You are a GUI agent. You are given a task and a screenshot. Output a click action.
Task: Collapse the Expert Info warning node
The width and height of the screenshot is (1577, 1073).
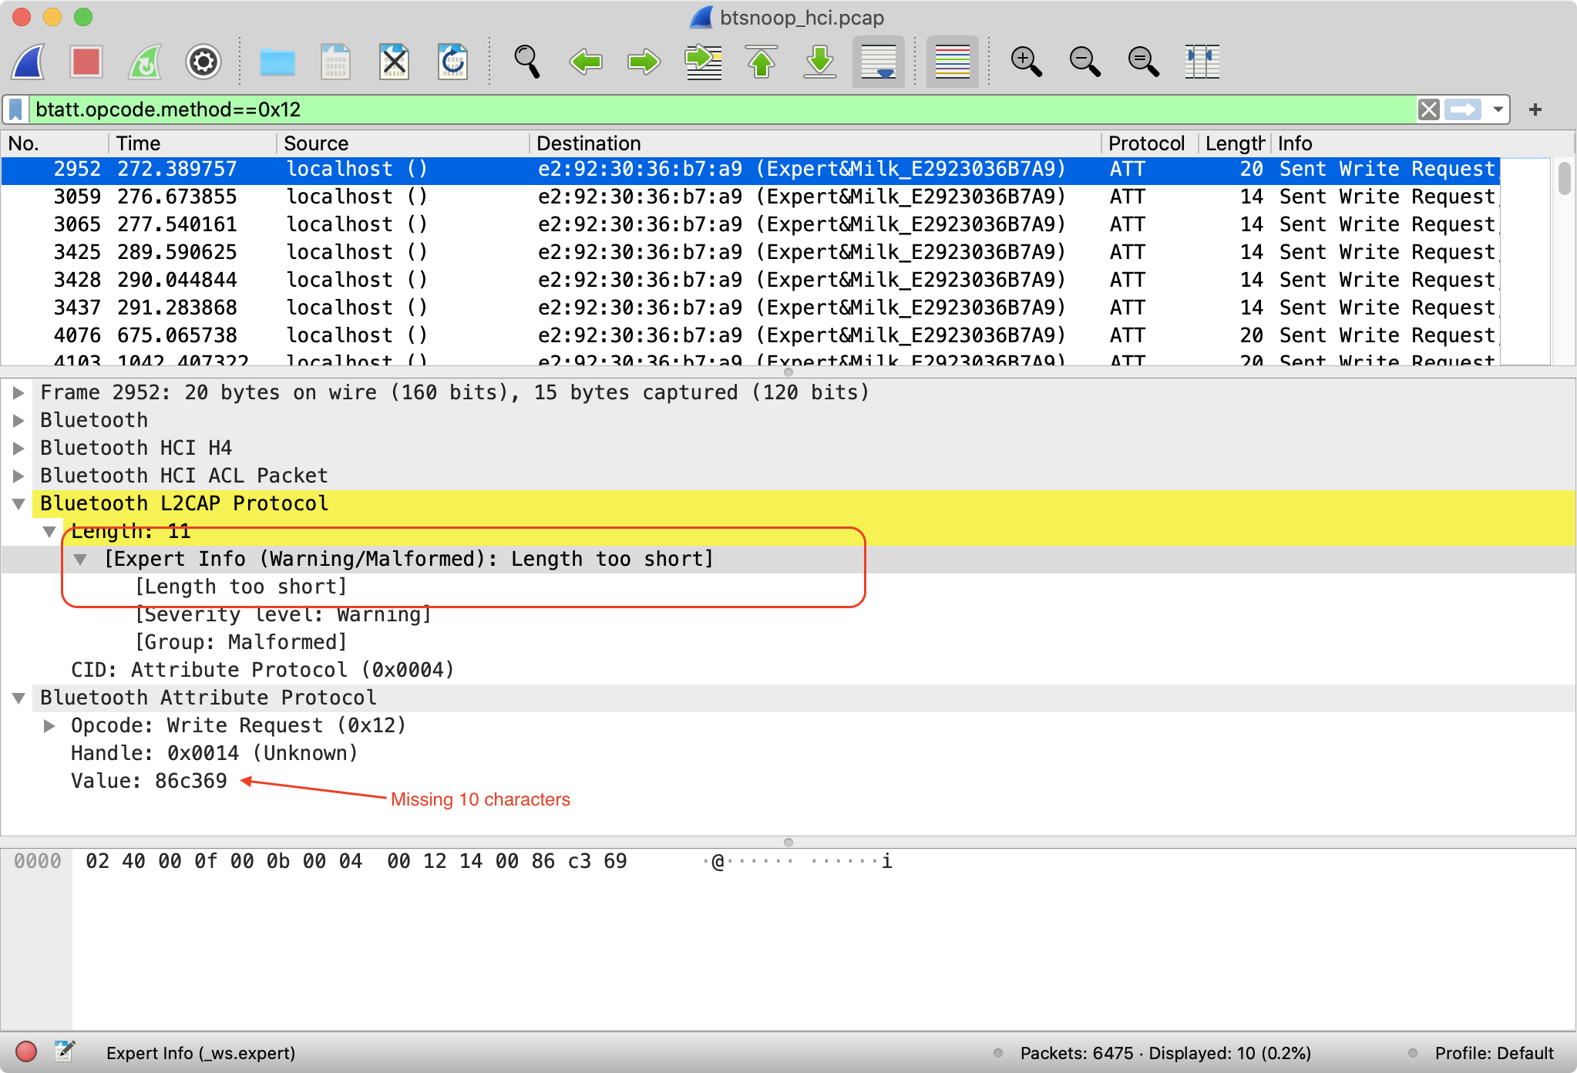[80, 559]
